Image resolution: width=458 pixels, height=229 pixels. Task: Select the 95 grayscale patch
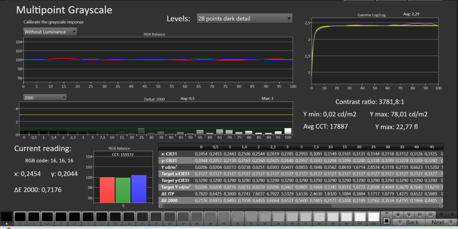point(360,219)
